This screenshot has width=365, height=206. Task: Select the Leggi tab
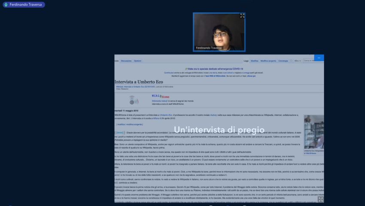pyautogui.click(x=246, y=61)
